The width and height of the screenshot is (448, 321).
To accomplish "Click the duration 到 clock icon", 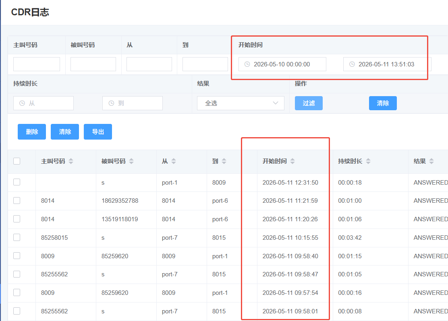I will pos(112,103).
